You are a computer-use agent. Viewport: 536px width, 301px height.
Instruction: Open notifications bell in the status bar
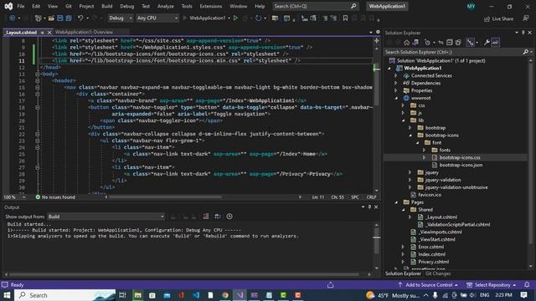pyautogui.click(x=527, y=284)
